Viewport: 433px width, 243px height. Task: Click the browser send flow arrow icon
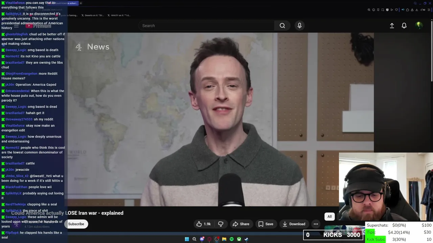[392, 10]
